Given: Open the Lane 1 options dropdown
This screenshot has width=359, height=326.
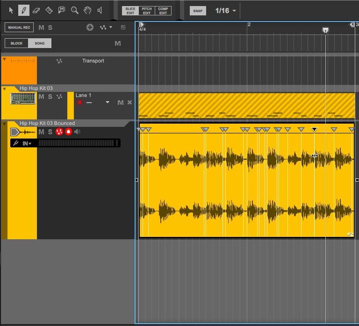Looking at the screenshot, I should [x=108, y=102].
